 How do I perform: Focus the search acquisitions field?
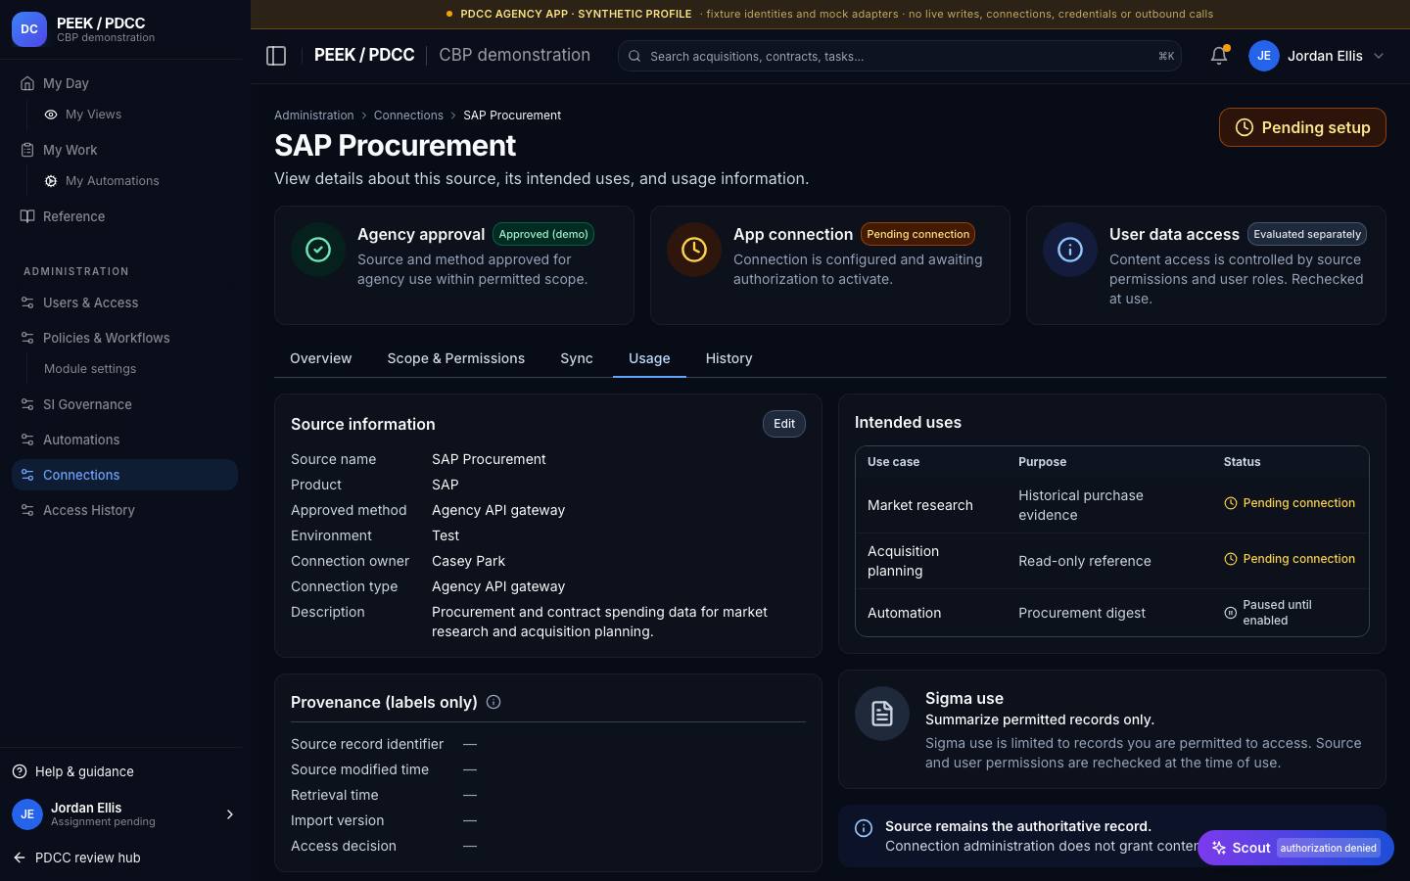(x=899, y=56)
